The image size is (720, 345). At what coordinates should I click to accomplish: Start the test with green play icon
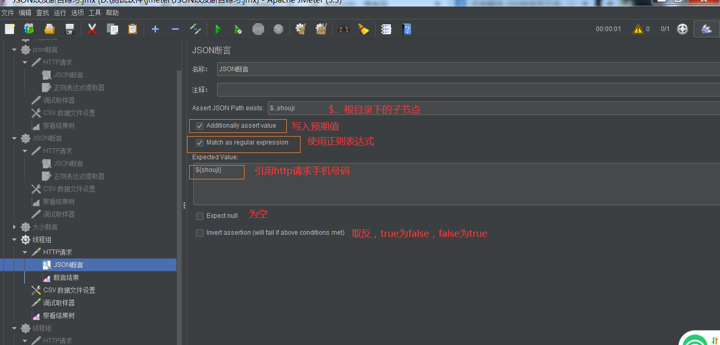click(x=218, y=29)
